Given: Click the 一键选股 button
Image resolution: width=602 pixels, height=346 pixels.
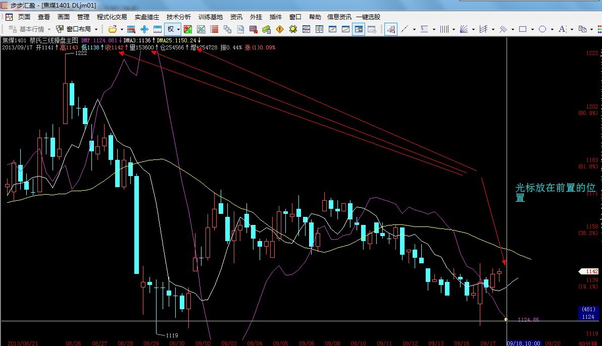Looking at the screenshot, I should point(368,17).
